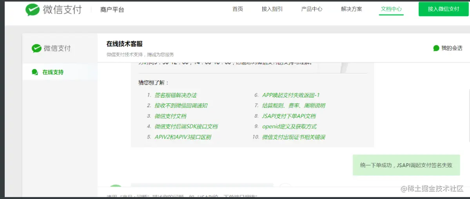Viewport: 470px width, 199px height.
Task: Click the 我的会话 green bubble icon
Action: [436, 48]
